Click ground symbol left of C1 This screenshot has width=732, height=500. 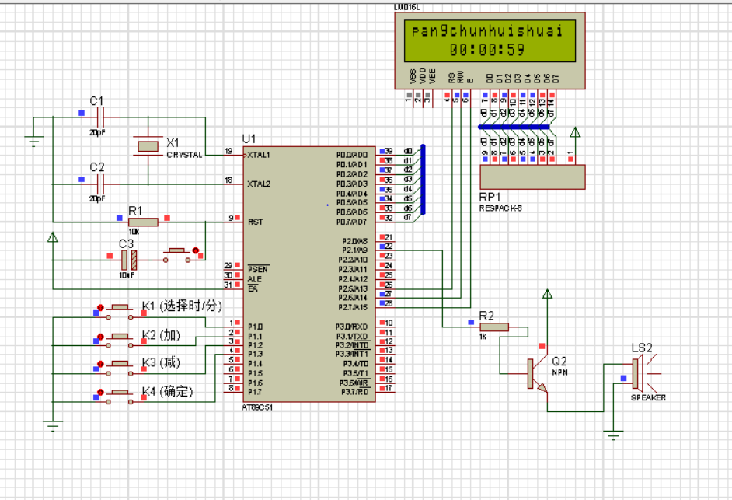click(33, 140)
